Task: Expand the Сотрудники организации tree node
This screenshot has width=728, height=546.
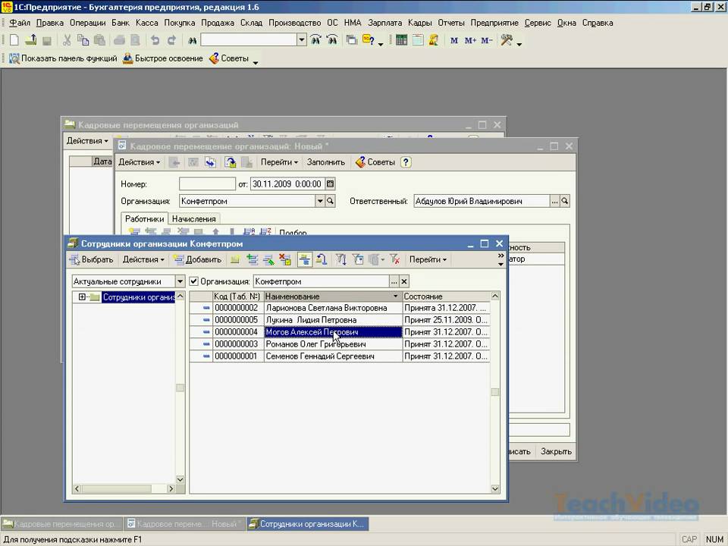Action: click(82, 297)
